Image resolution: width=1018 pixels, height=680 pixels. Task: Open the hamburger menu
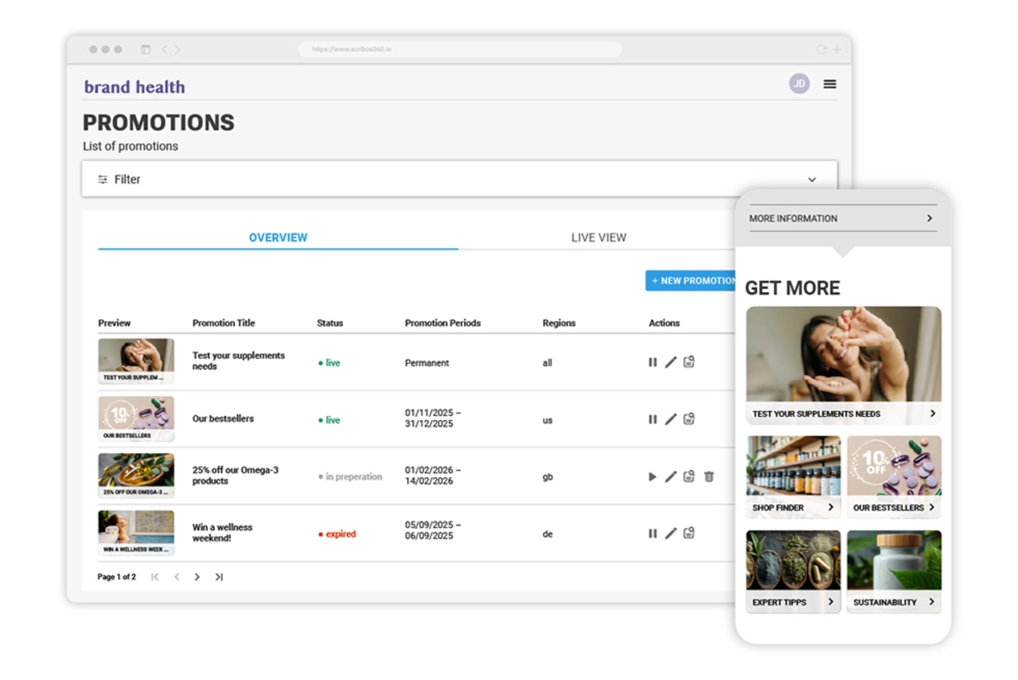click(x=830, y=84)
